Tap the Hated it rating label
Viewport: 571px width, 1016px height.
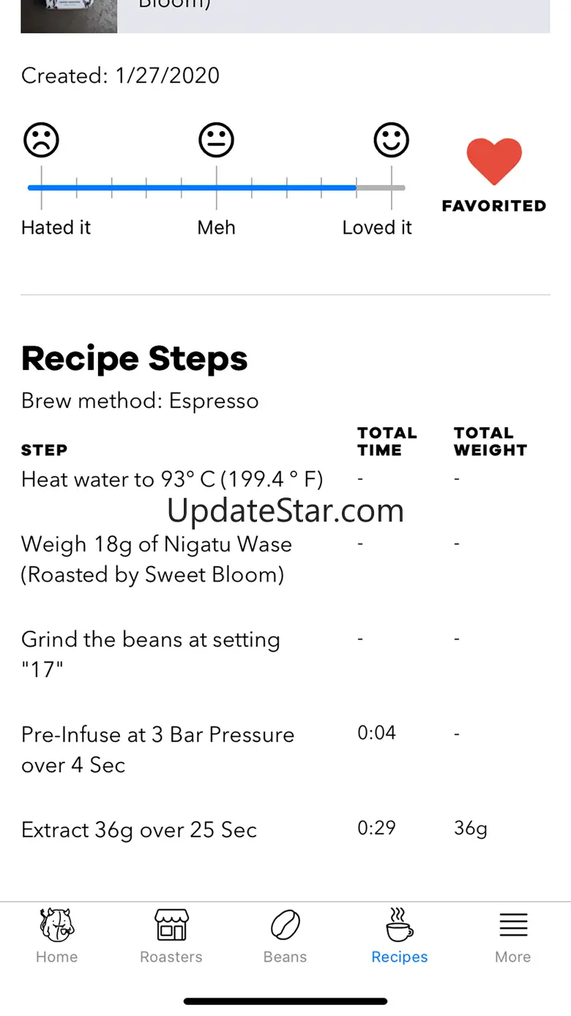56,228
